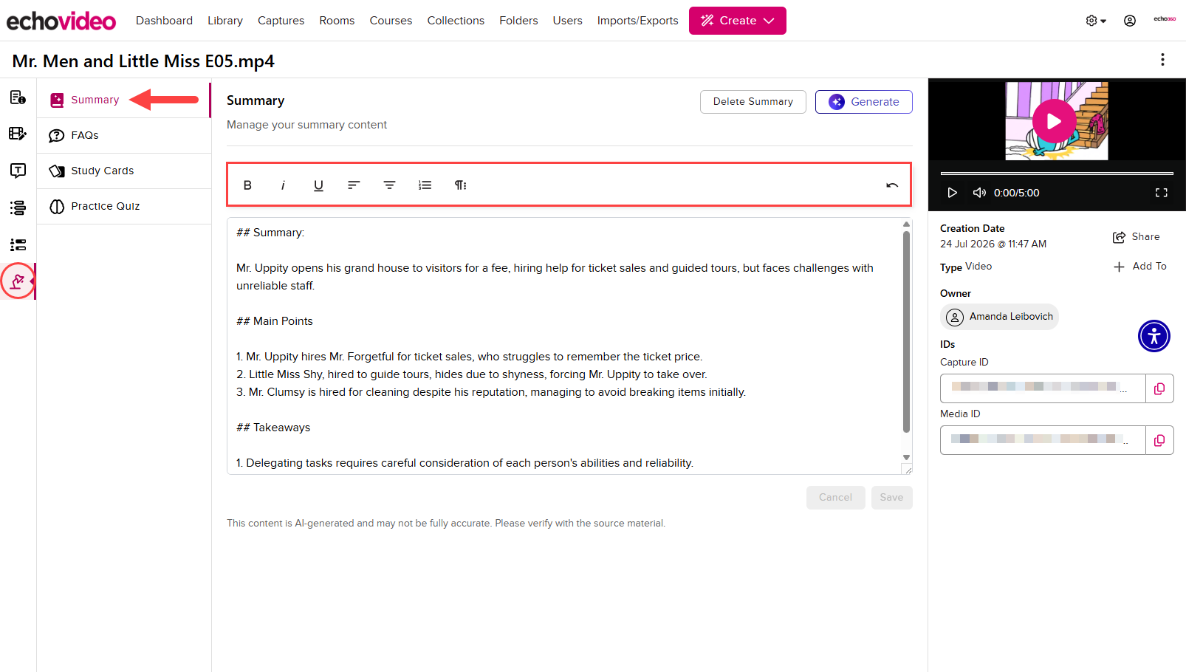Open the chapters list sidebar icon
The width and height of the screenshot is (1186, 672).
tap(18, 208)
